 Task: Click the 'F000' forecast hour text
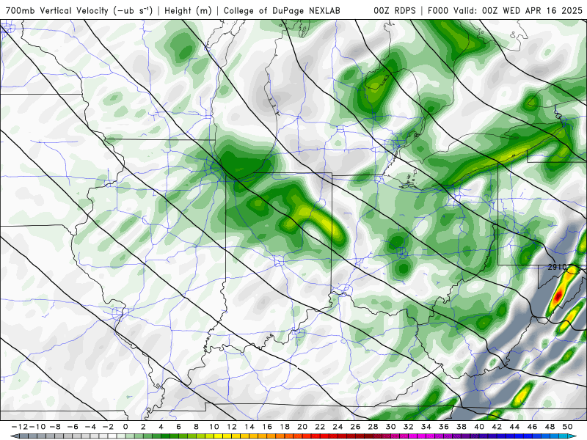pyautogui.click(x=437, y=10)
